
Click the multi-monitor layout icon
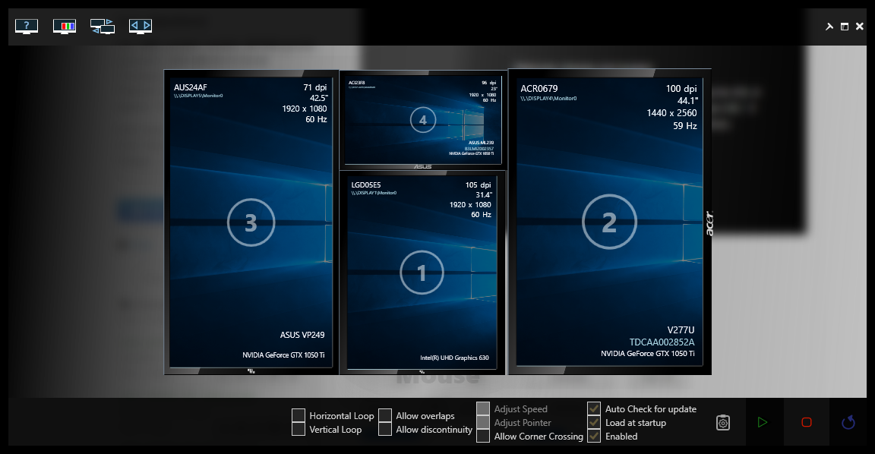coord(102,27)
